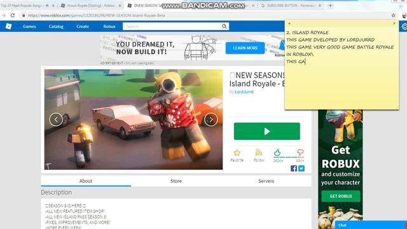Bookmark page with star icon
Screen dimensions: 407x229
394,15
